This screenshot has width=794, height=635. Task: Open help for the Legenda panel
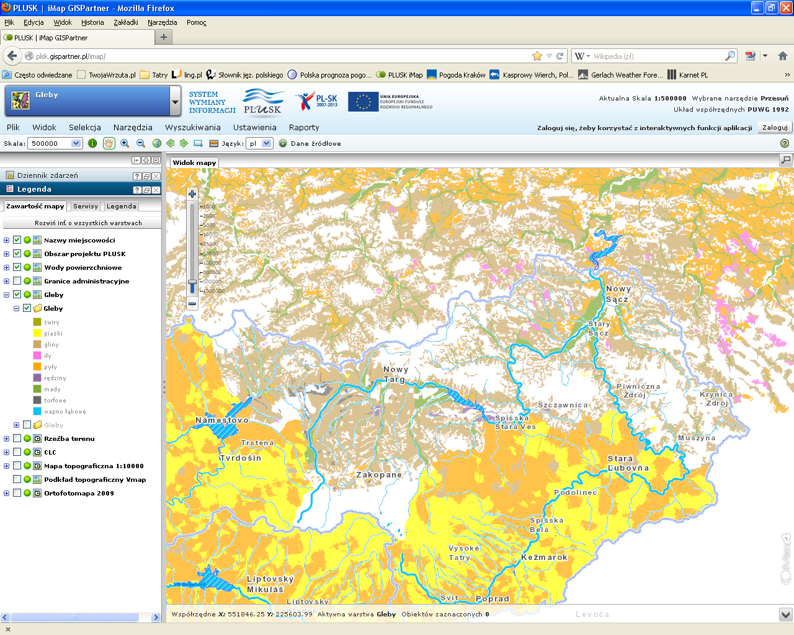[137, 190]
